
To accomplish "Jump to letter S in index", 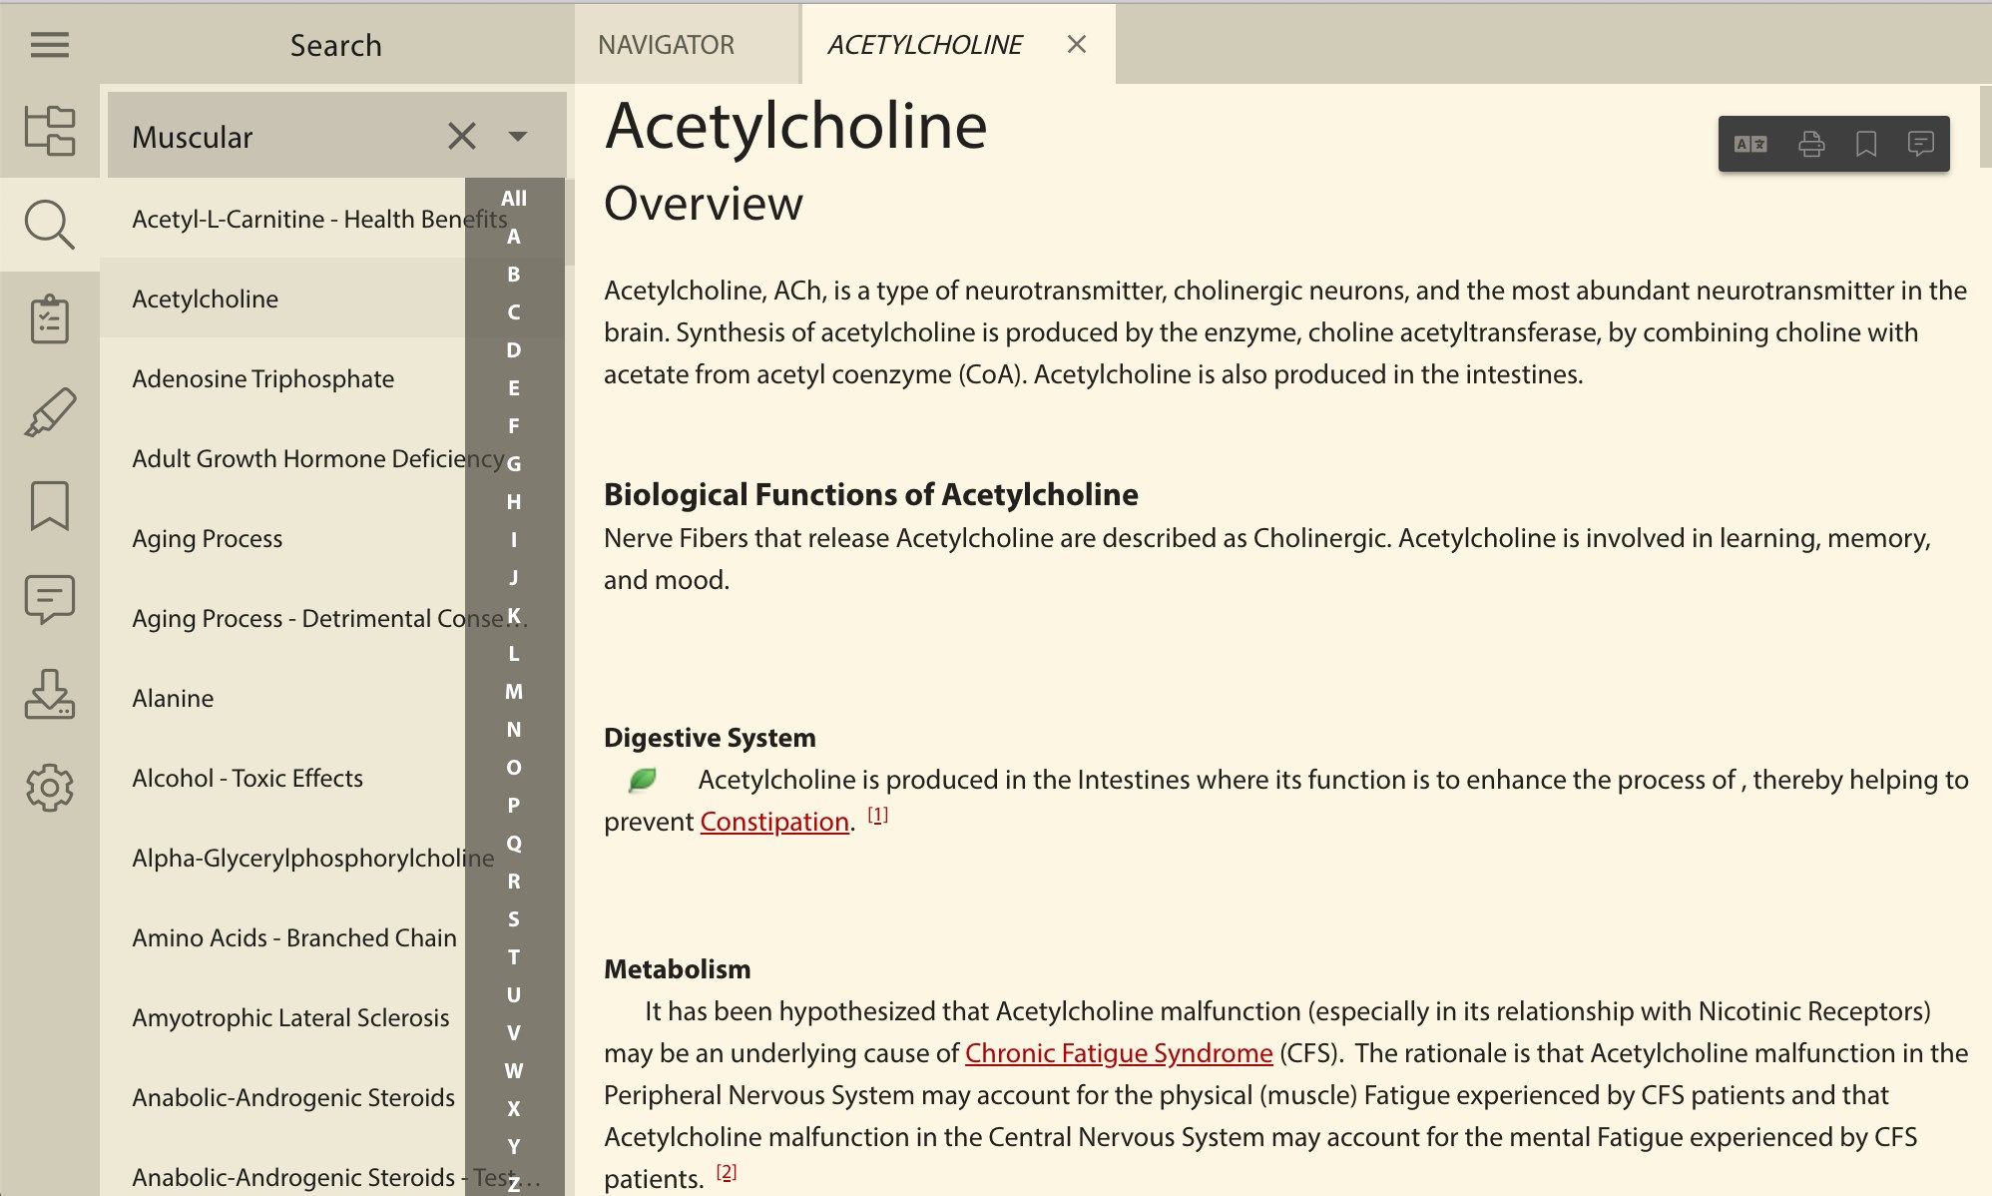I will [514, 919].
